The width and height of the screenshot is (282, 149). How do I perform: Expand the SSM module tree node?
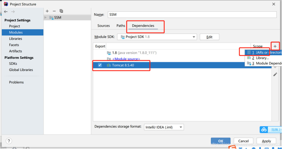coord(46,18)
